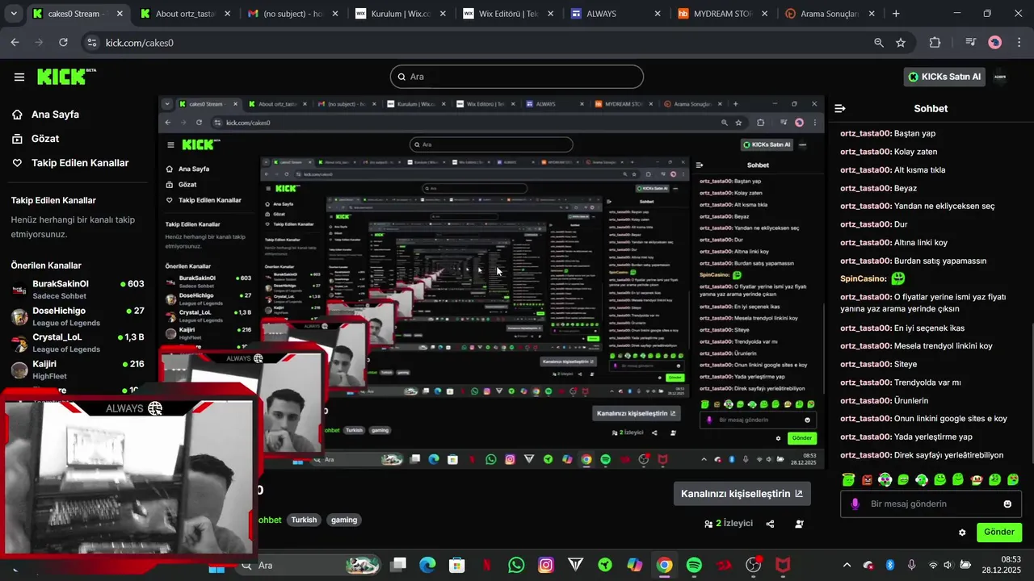Click SpinCasino username in chat
This screenshot has width=1034, height=581.
coord(864,279)
